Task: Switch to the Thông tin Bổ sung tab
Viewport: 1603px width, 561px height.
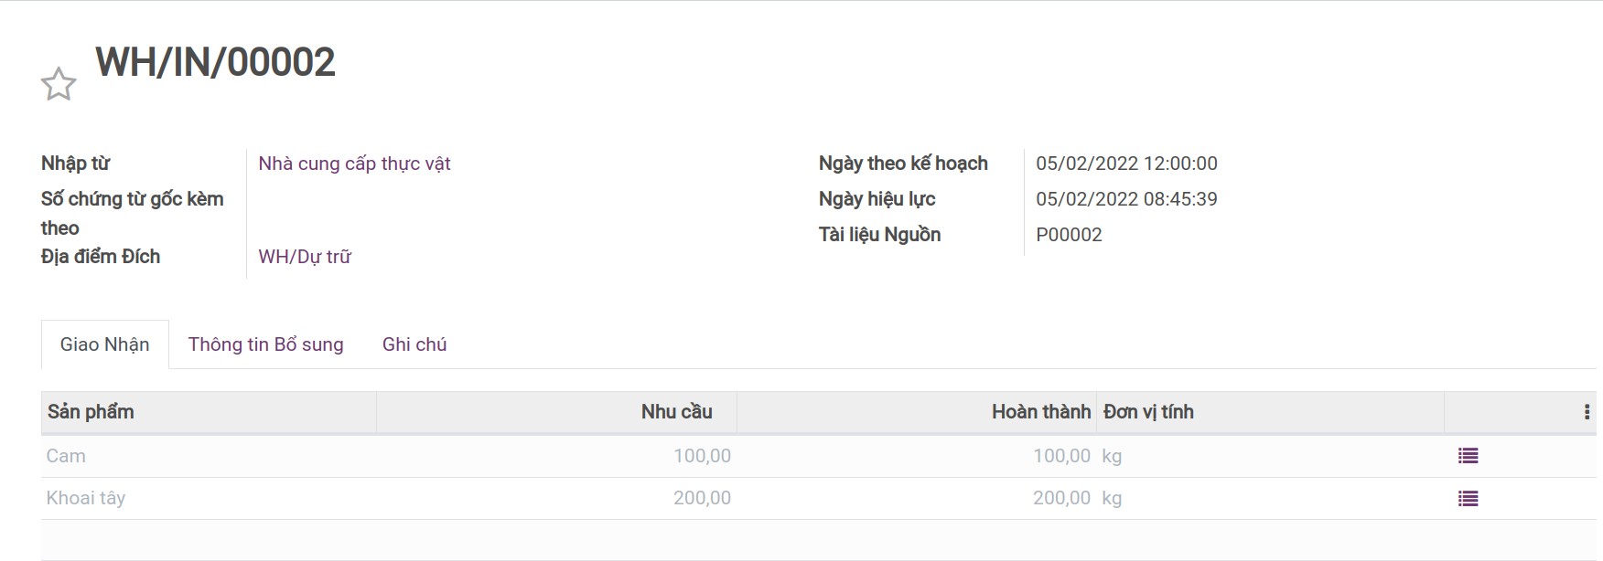Action: [266, 344]
